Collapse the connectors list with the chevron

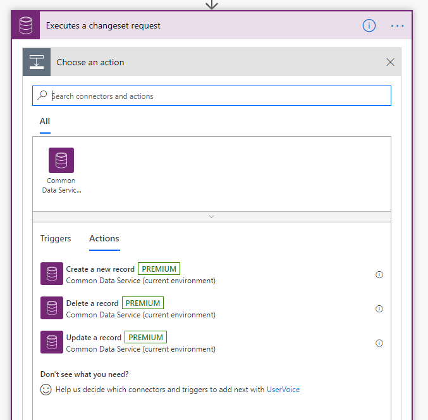211,217
